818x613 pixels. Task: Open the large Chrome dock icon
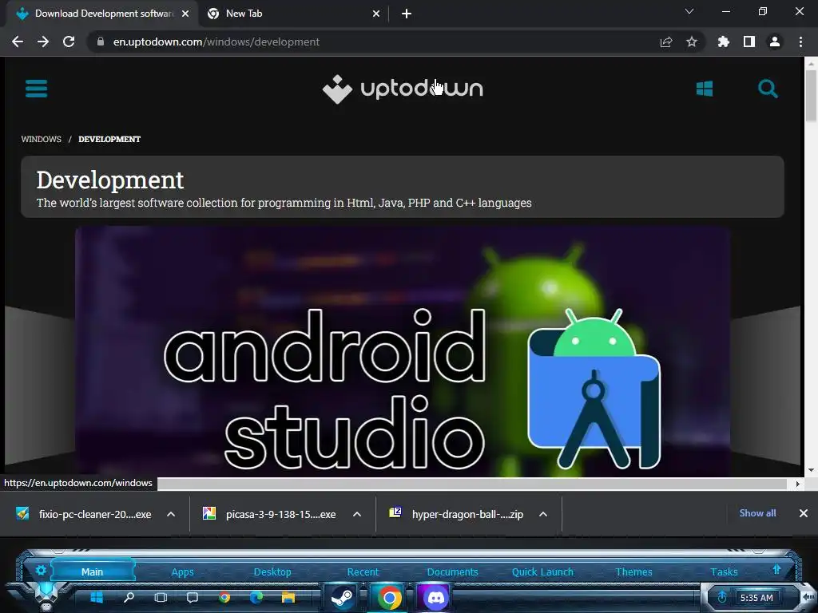[x=389, y=598]
